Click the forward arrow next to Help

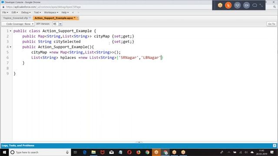click(78, 13)
